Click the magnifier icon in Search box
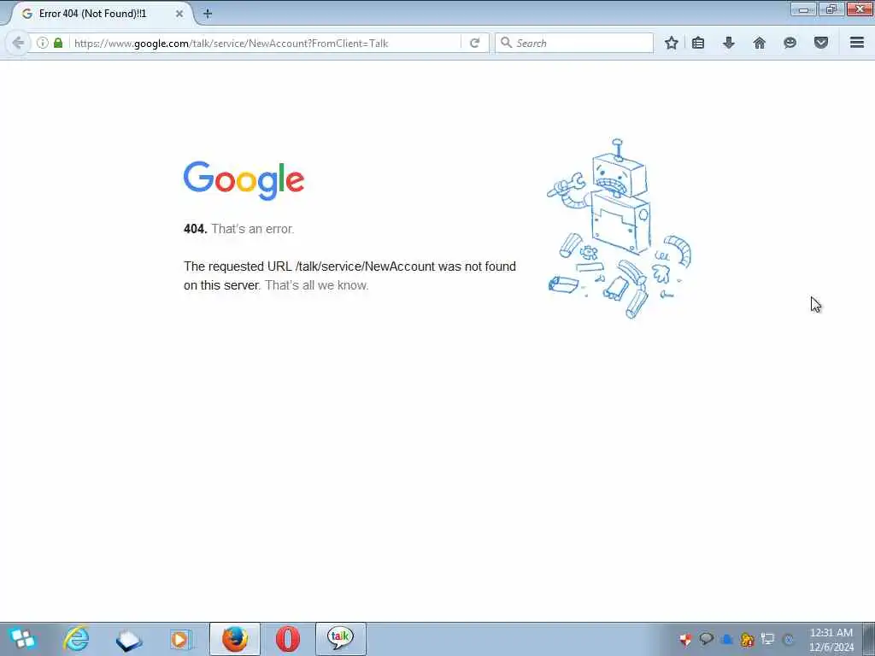This screenshot has width=875, height=656. click(506, 43)
